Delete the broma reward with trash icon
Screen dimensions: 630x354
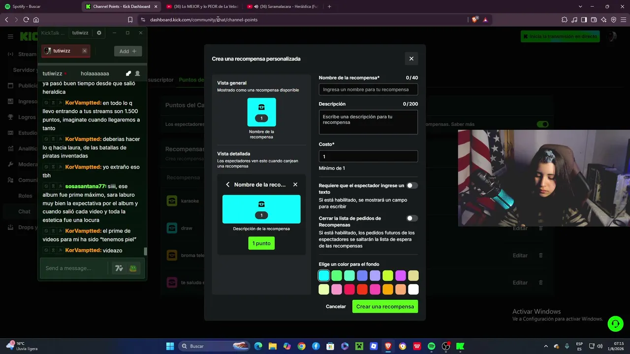pos(541,255)
